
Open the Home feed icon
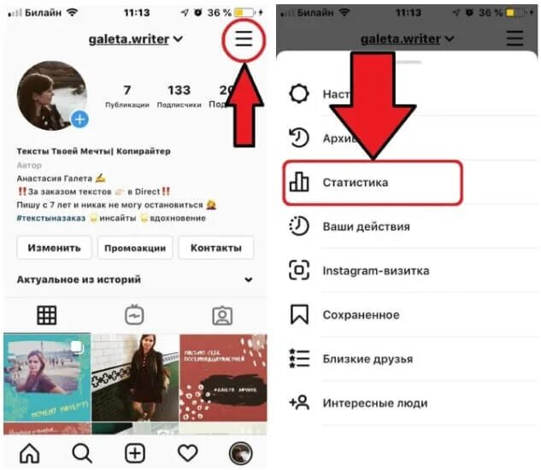tap(30, 453)
